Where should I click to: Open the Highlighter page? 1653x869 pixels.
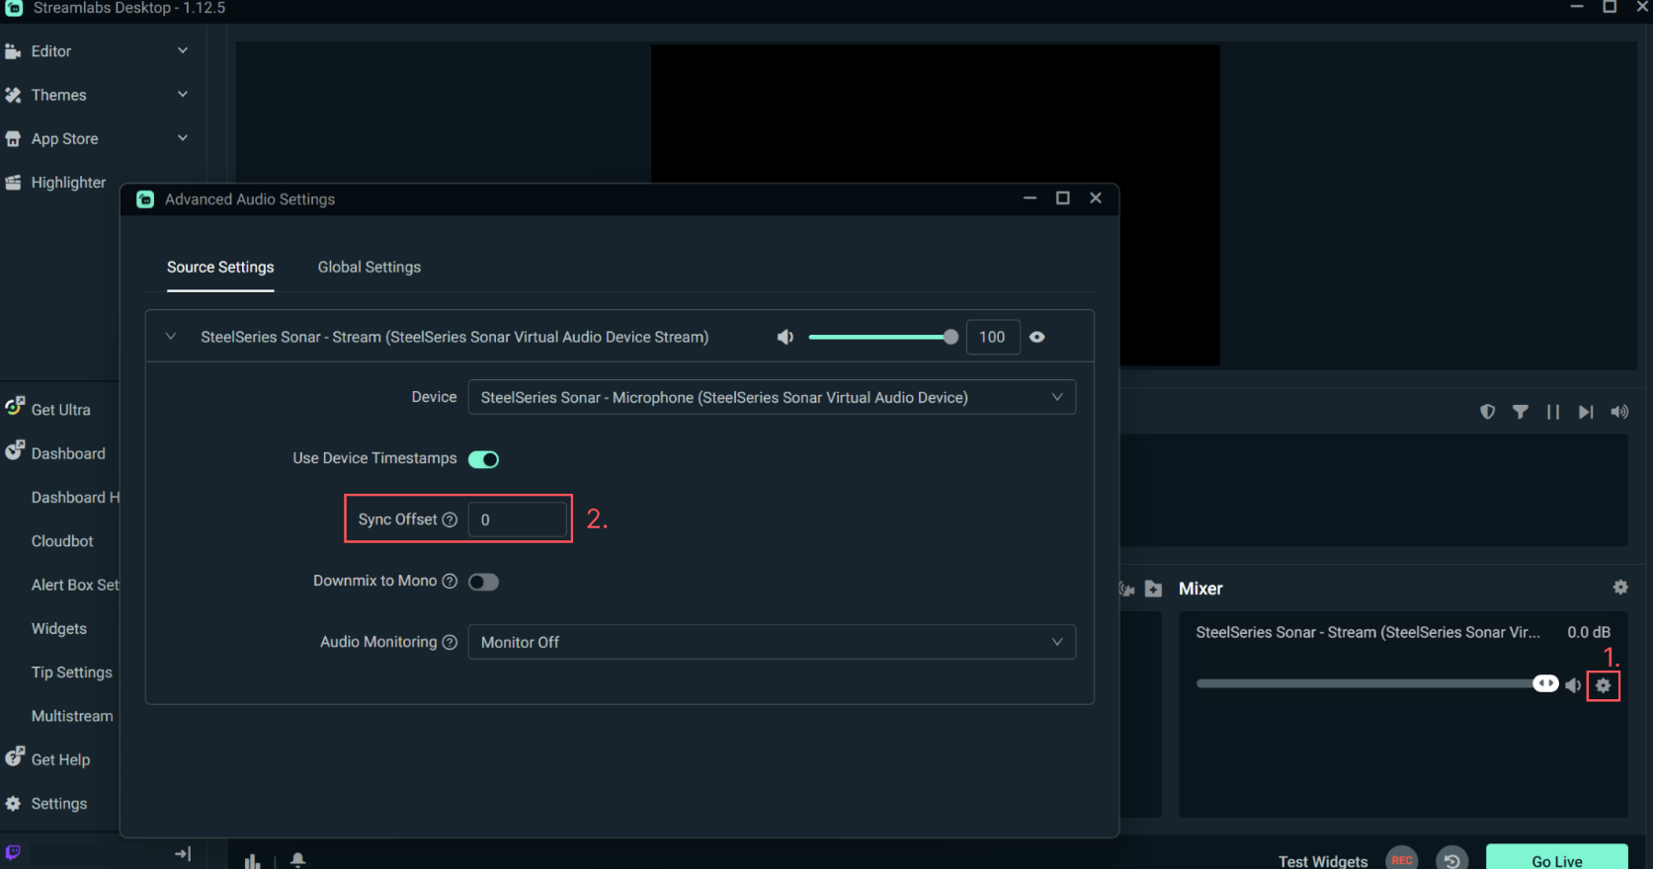[68, 183]
